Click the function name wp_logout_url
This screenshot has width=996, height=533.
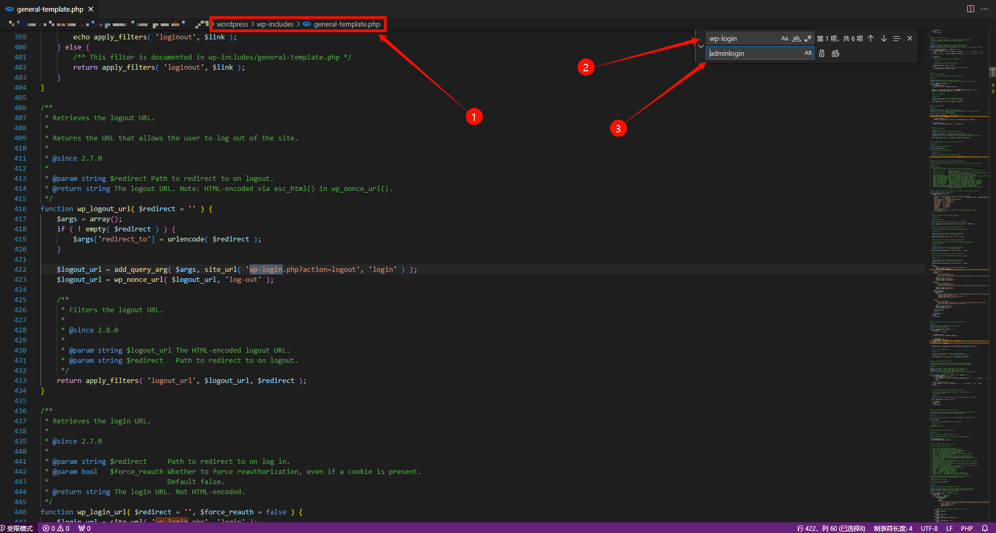click(x=104, y=209)
